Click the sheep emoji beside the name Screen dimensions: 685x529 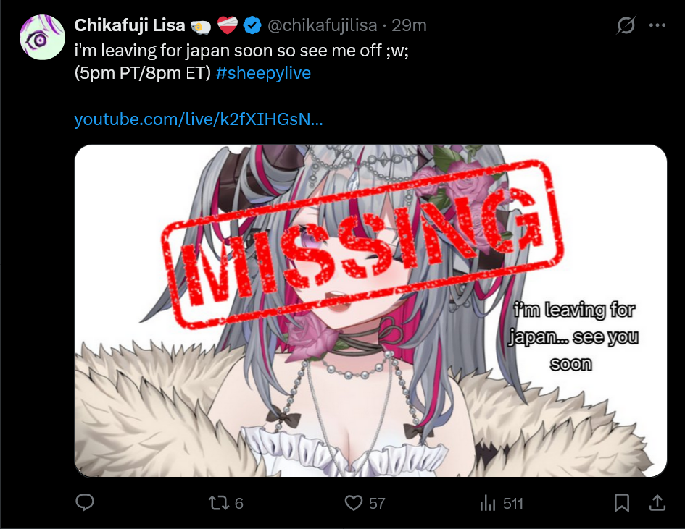pos(201,27)
